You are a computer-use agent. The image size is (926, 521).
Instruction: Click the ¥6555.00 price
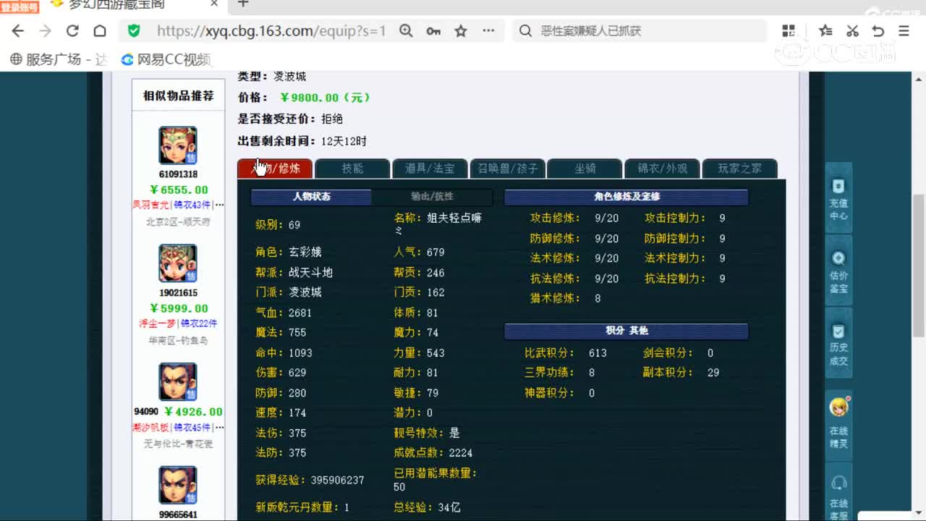179,190
